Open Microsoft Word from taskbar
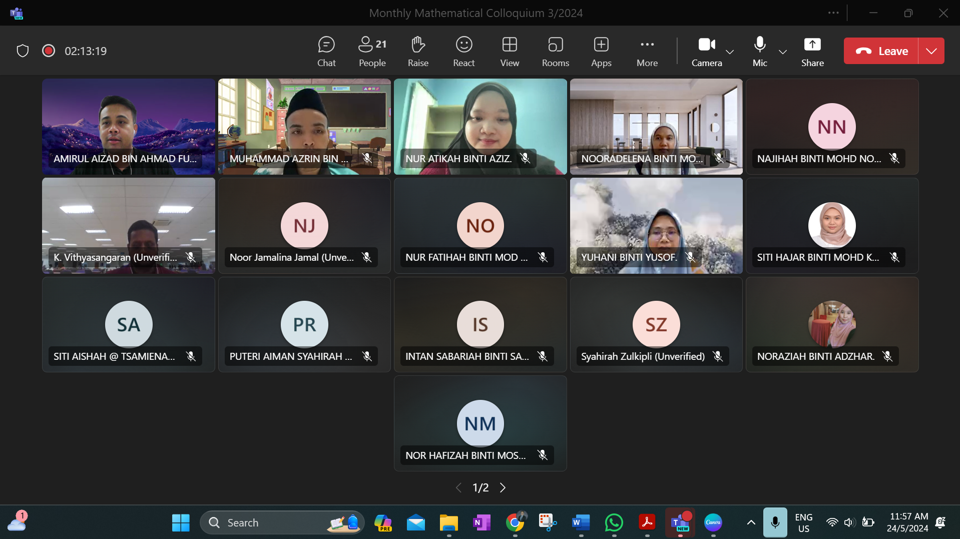This screenshot has height=539, width=960. click(581, 522)
